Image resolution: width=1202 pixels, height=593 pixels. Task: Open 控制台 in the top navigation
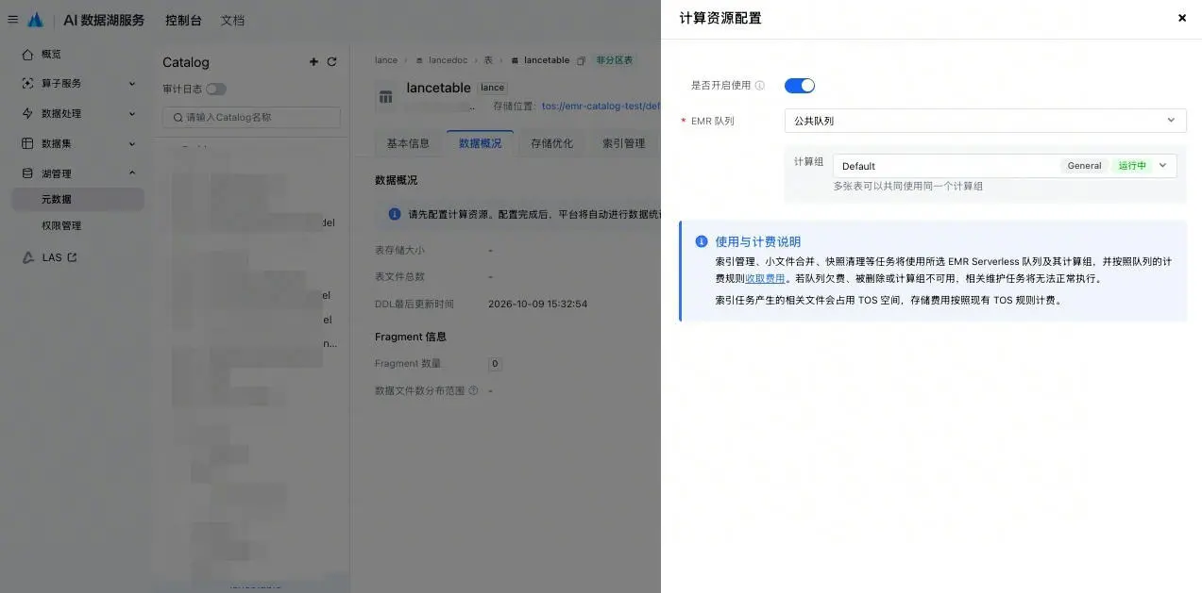click(183, 20)
